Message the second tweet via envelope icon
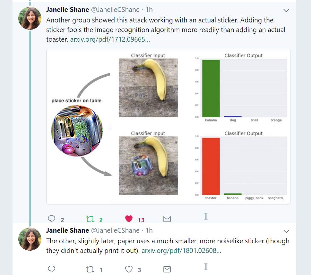311x275 pixels. 167,269
